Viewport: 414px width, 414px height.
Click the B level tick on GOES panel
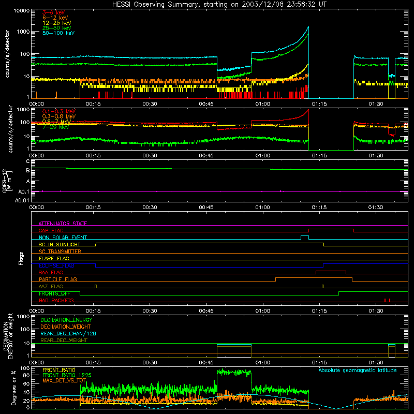pos(28,171)
